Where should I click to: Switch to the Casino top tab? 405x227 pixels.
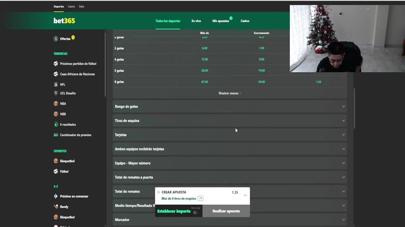click(71, 6)
